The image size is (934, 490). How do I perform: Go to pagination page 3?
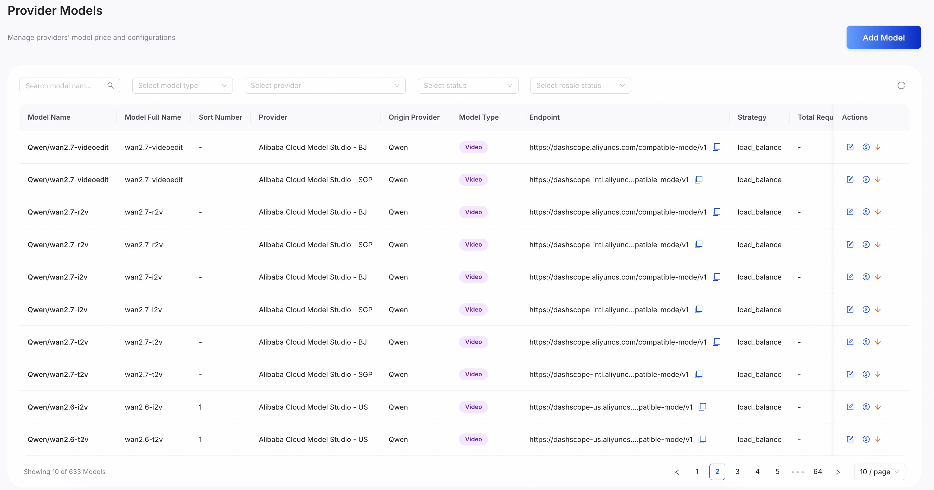(x=737, y=472)
